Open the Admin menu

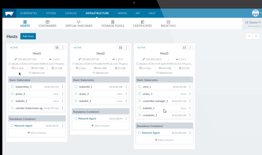point(122,13)
